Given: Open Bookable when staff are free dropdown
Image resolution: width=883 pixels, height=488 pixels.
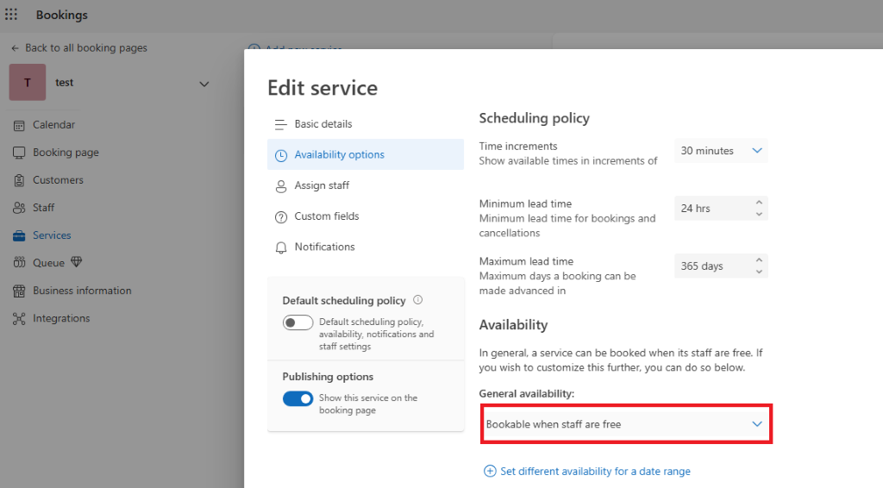Looking at the screenshot, I should (626, 424).
